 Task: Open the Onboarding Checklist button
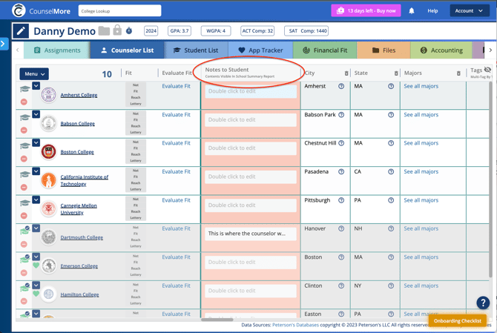tap(458, 320)
